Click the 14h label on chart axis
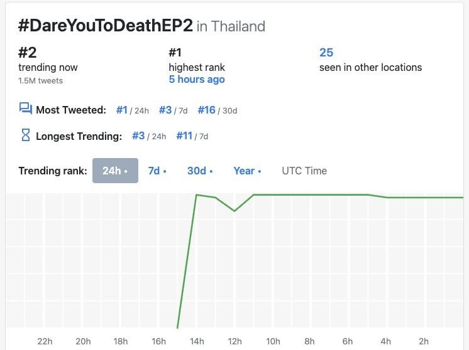The image size is (469, 350). click(197, 341)
